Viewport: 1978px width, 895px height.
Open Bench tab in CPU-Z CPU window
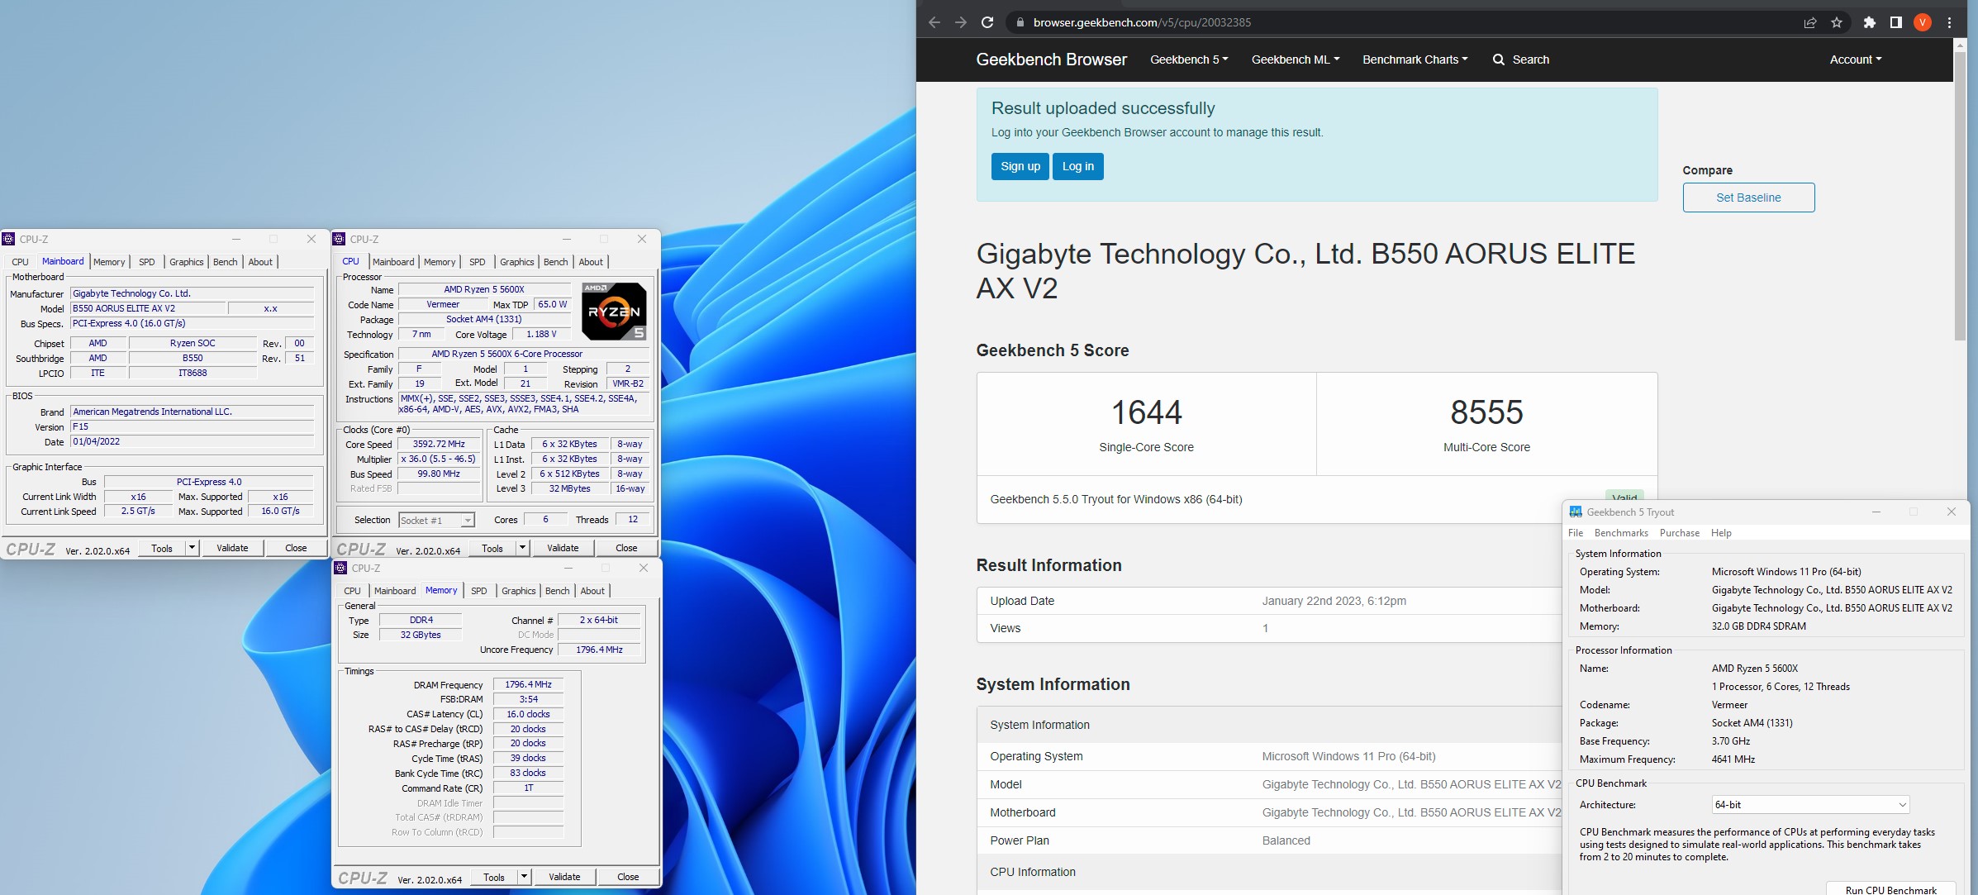[x=556, y=262]
